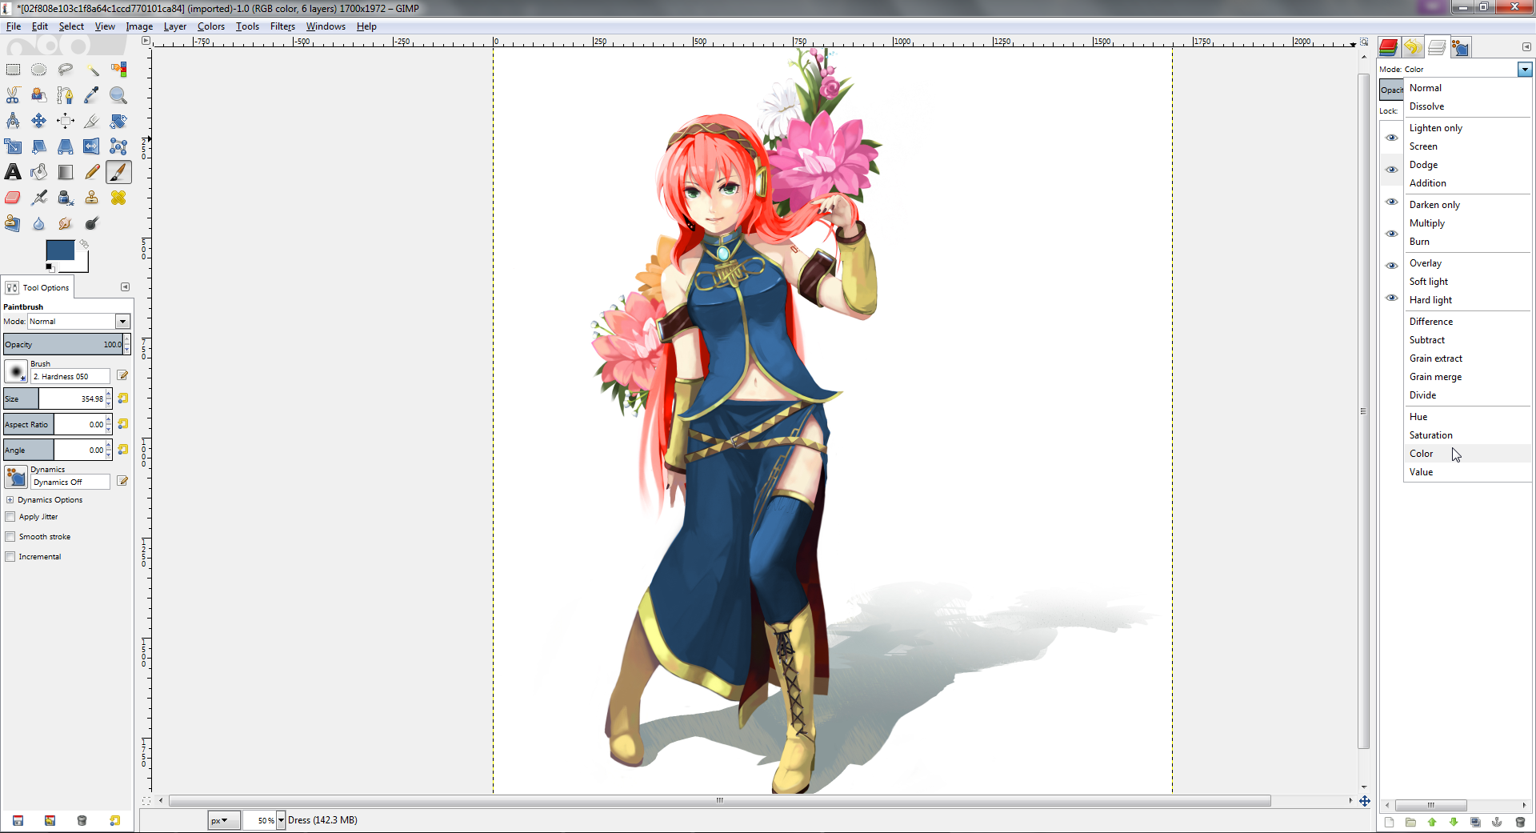Duplicate the layer using the duplicate icon
Screen dimensions: 1536x833
click(1475, 822)
